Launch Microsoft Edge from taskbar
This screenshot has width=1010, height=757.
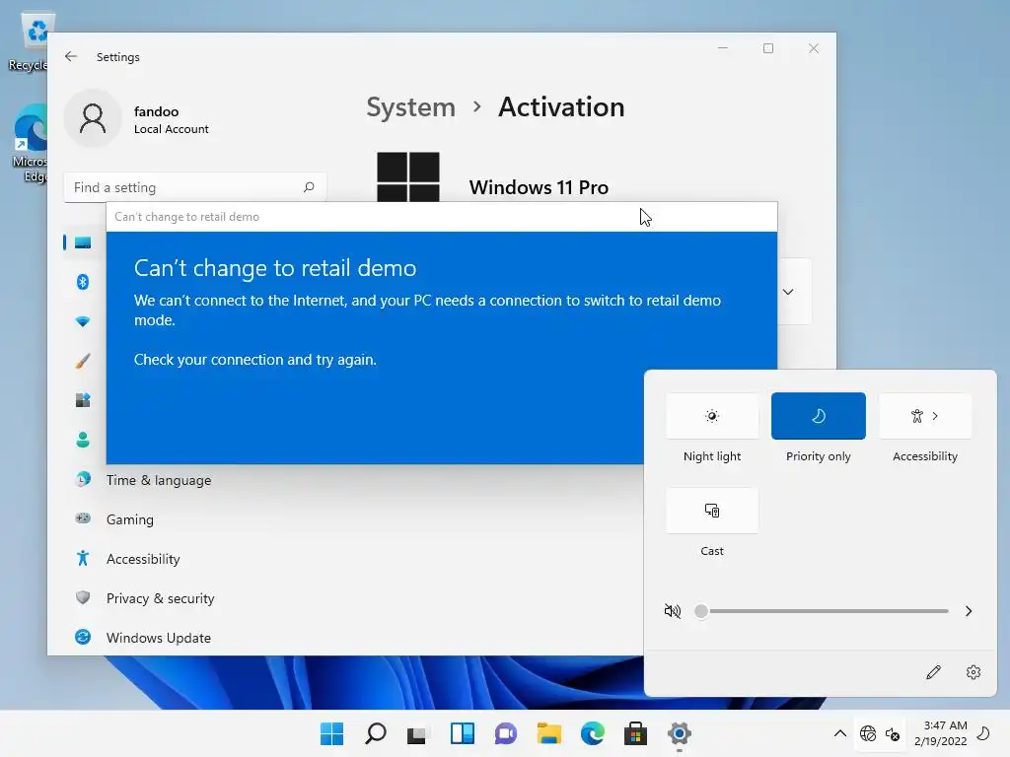pyautogui.click(x=593, y=733)
